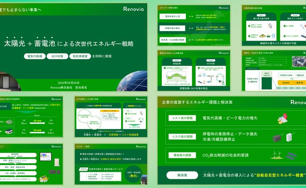The height and width of the screenshot is (188, 306).
Task: Click the text 電気代高騰・ピーク電力の増大
Action: coord(230,118)
